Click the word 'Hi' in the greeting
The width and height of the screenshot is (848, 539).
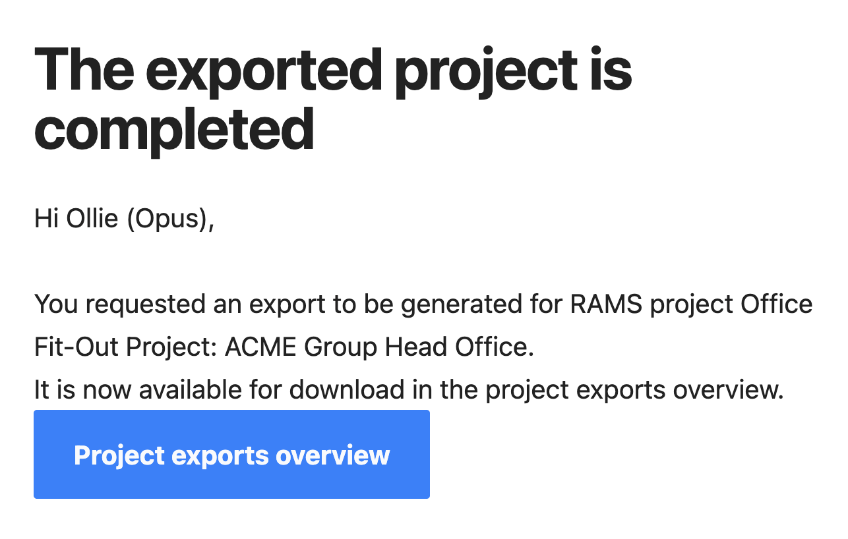pos(47,219)
